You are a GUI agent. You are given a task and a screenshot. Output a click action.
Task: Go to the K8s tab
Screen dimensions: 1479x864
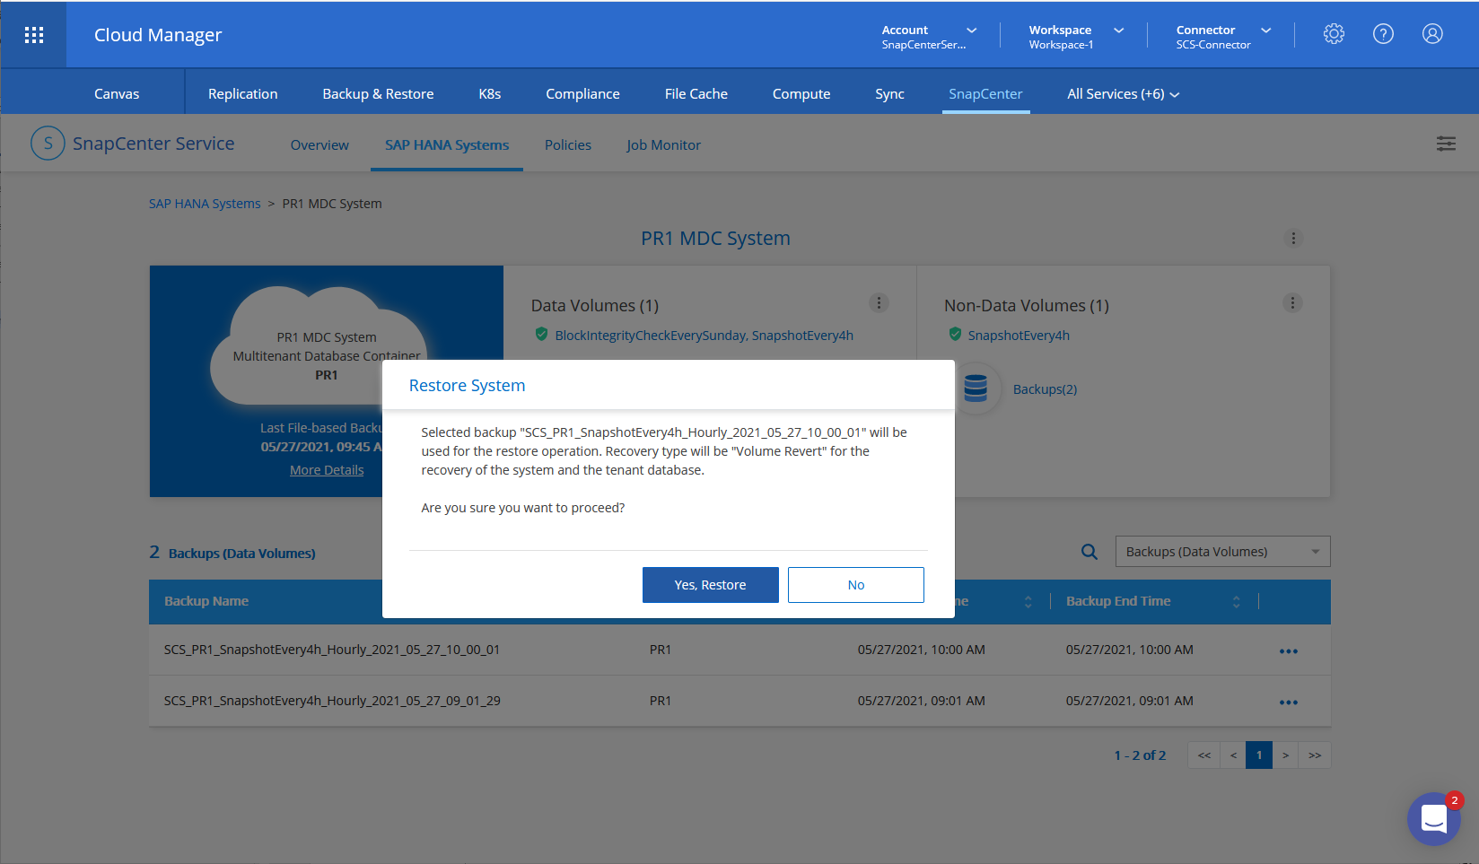[x=490, y=94]
